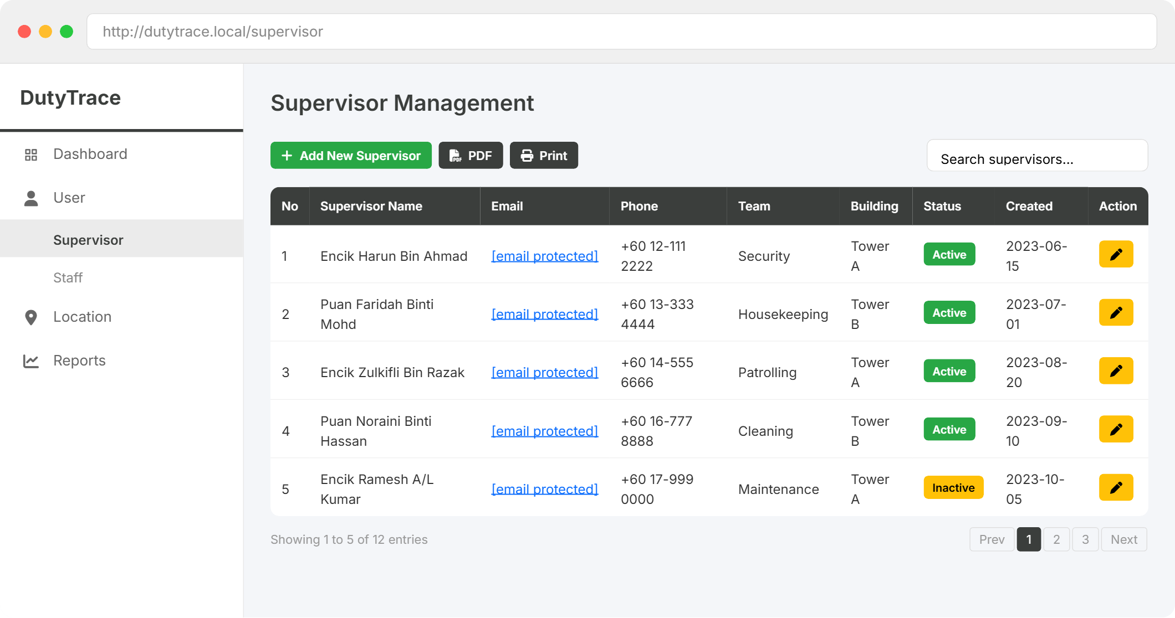Image resolution: width=1175 pixels, height=618 pixels.
Task: Select Staff submenu item
Action: coord(68,277)
